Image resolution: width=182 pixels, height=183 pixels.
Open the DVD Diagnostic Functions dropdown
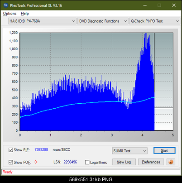[103, 21]
